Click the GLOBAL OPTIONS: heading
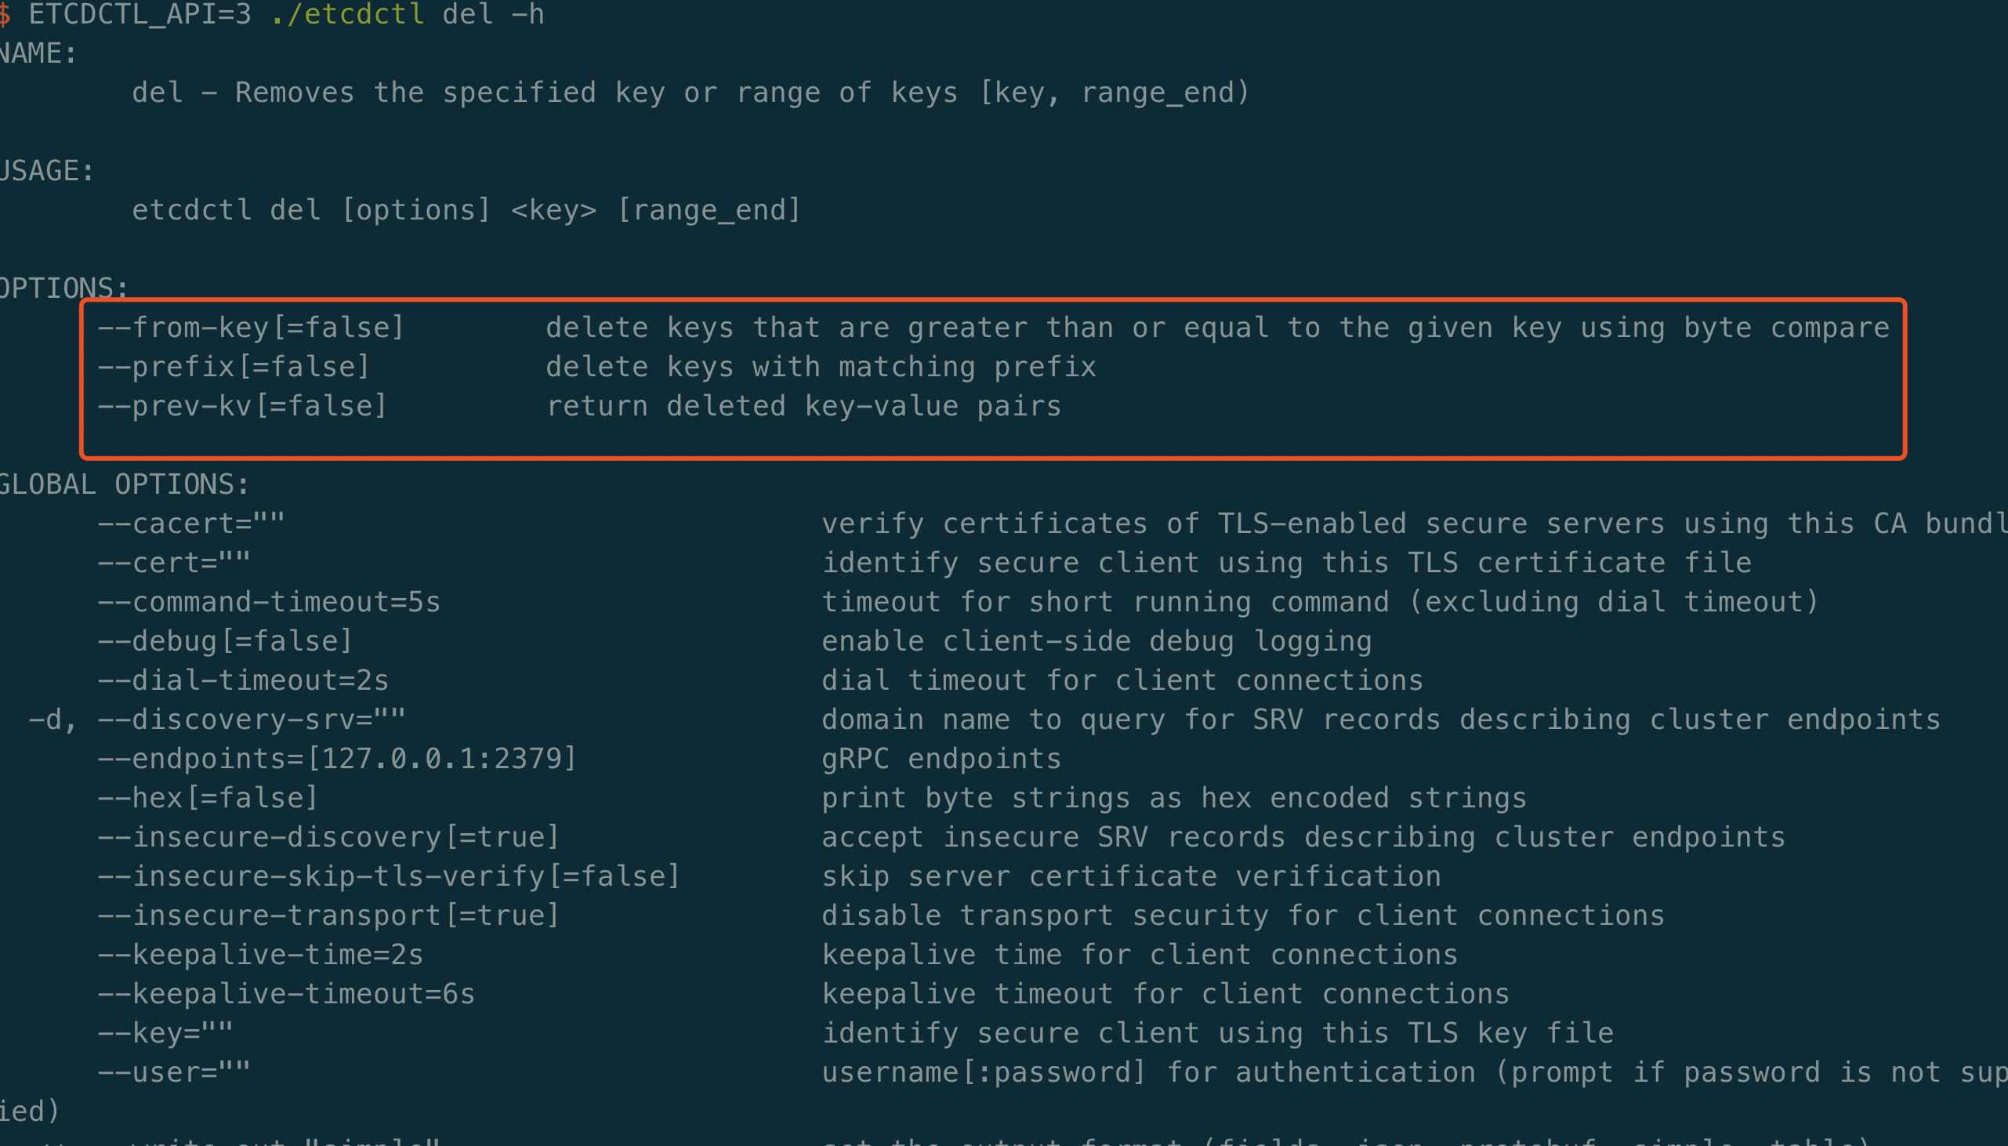The image size is (2008, 1146). (125, 484)
